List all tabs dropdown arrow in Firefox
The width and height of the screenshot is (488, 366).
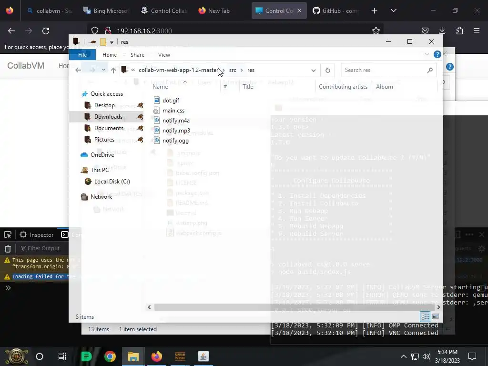[x=393, y=10]
